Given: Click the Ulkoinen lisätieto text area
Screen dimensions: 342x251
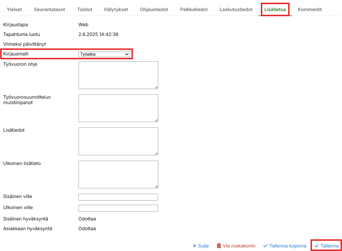Looking at the screenshot, I should 118,174.
